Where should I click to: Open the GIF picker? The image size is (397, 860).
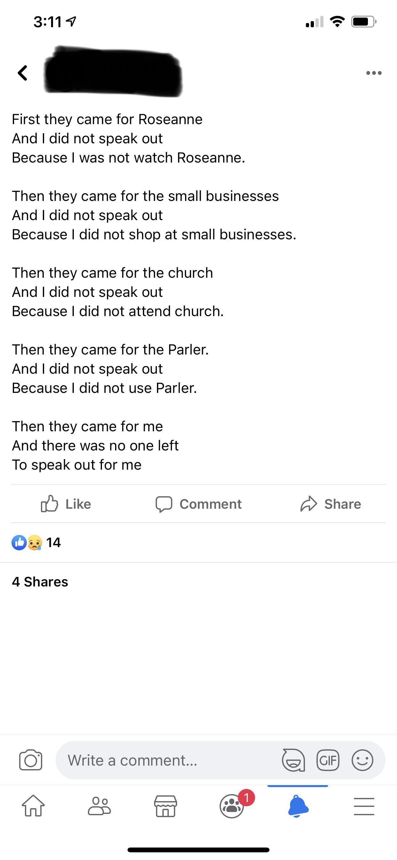[x=328, y=760]
